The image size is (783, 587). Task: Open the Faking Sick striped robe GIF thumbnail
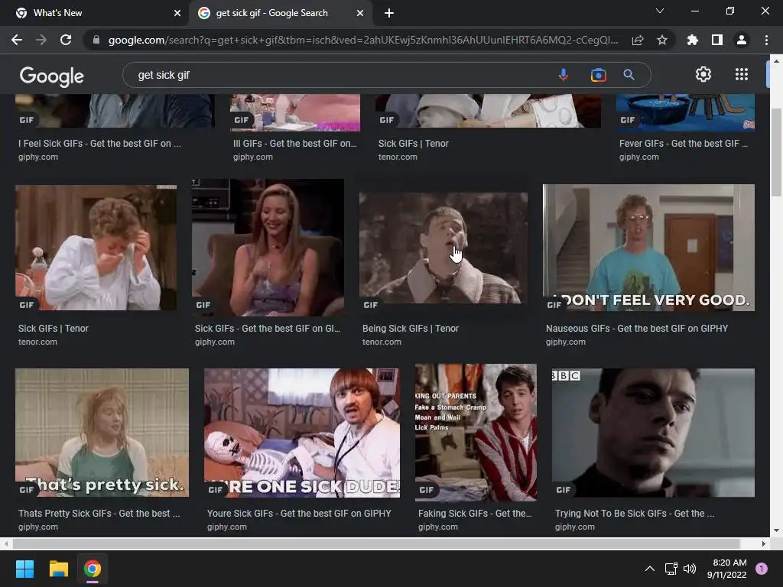476,433
